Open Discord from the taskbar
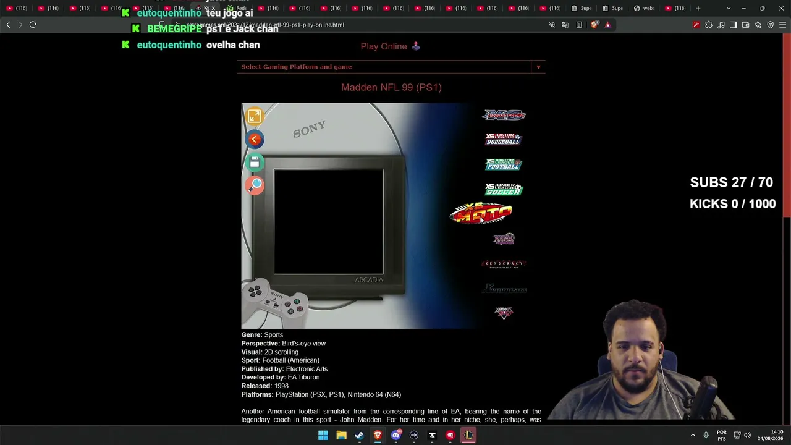 click(395, 435)
